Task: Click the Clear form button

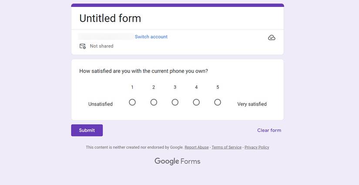Action: coord(269,130)
